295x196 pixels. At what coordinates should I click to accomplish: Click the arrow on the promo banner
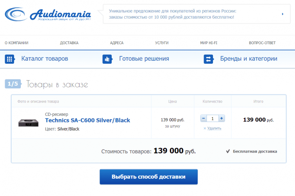click(x=282, y=14)
